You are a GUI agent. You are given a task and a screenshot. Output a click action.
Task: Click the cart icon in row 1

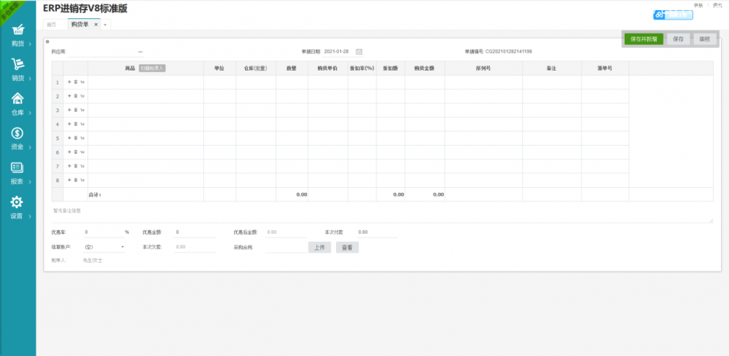(82, 82)
